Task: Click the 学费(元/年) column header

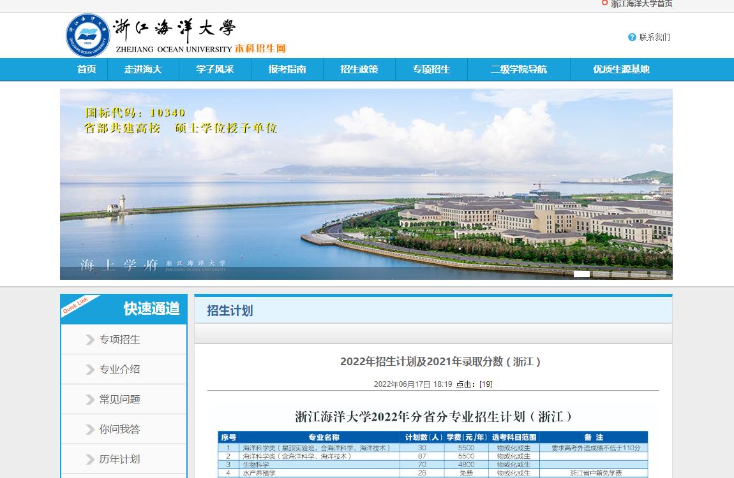Action: click(467, 437)
